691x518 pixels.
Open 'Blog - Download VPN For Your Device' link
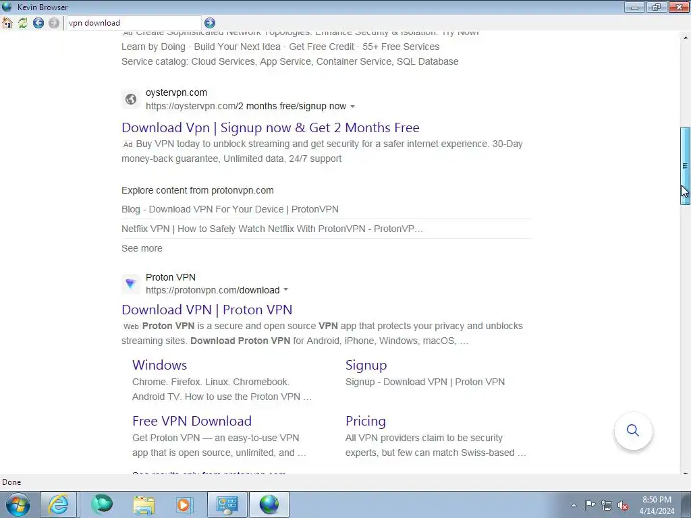230,209
